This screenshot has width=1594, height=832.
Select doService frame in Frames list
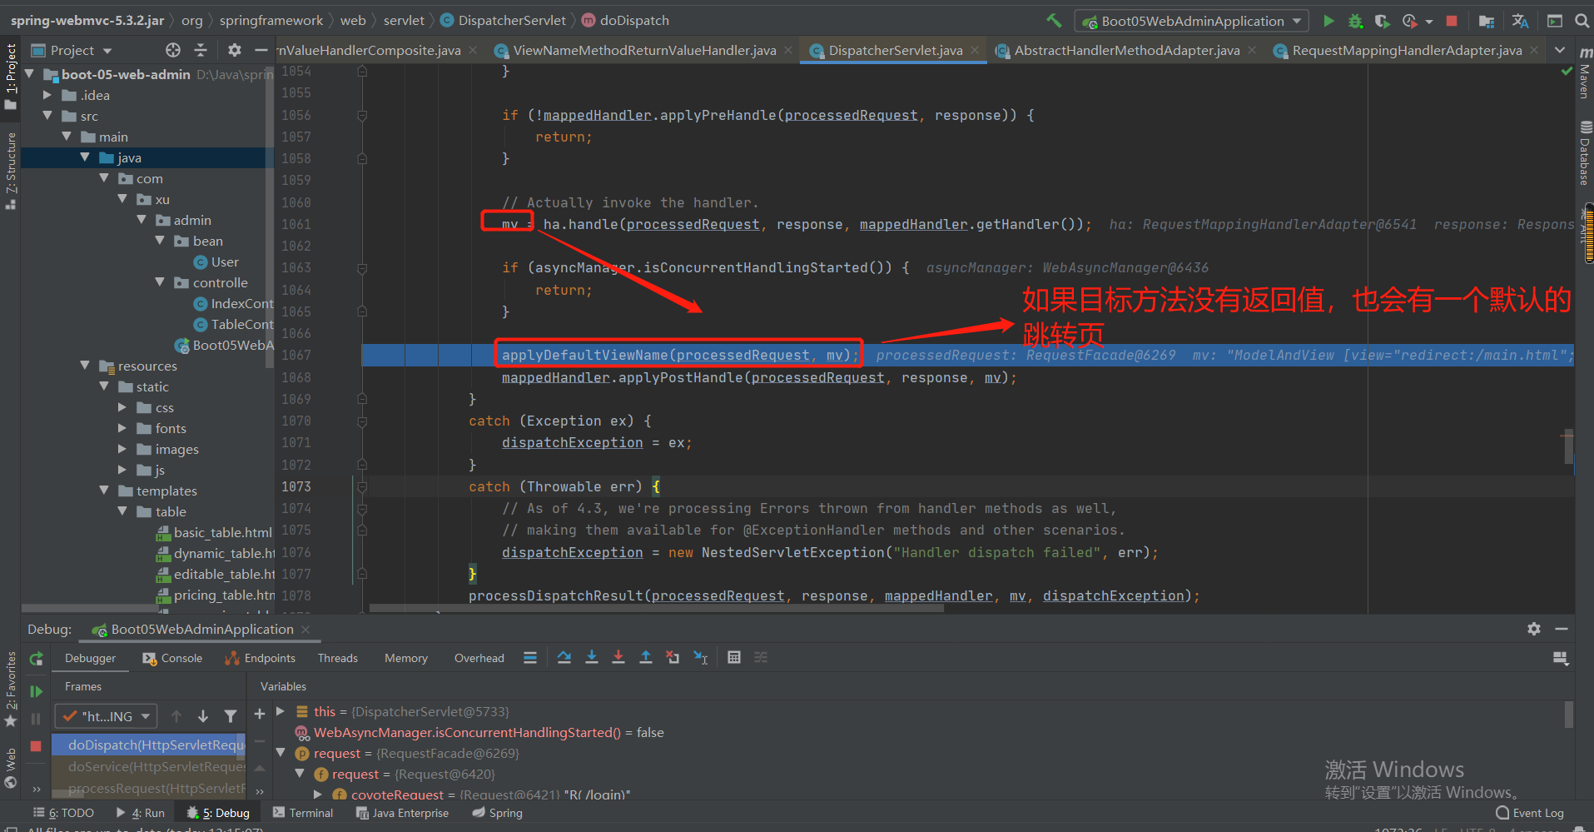149,766
